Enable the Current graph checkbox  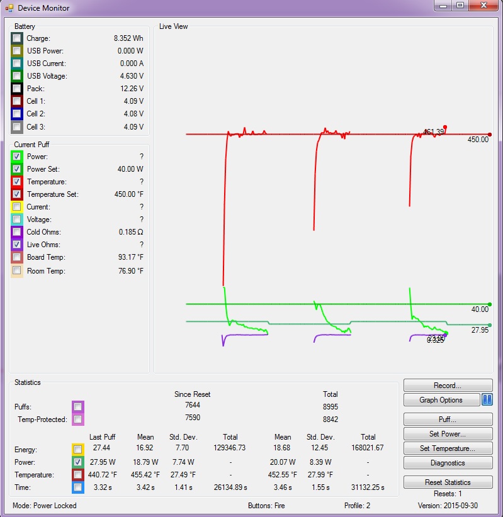click(16, 207)
